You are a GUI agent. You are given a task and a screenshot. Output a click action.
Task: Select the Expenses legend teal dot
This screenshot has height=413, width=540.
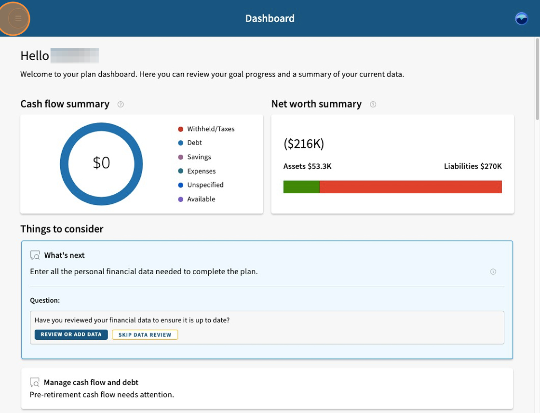coord(180,171)
